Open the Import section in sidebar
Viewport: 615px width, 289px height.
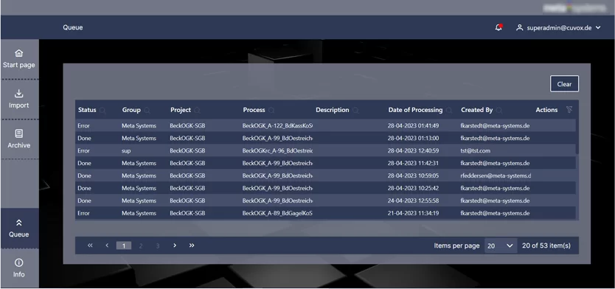click(x=19, y=100)
